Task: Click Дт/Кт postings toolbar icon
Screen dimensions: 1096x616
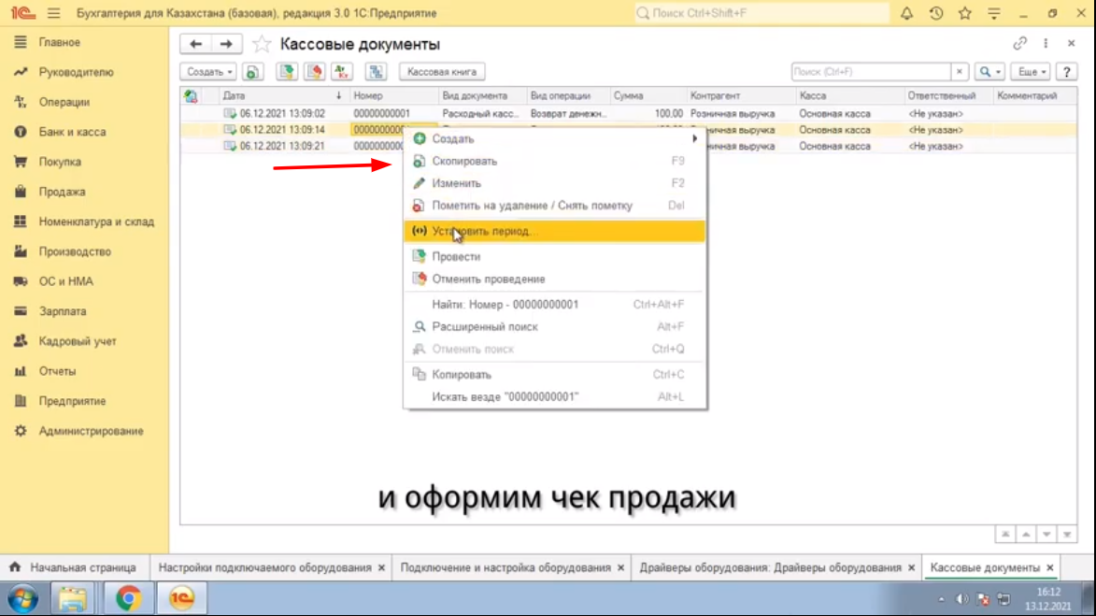Action: [x=341, y=72]
